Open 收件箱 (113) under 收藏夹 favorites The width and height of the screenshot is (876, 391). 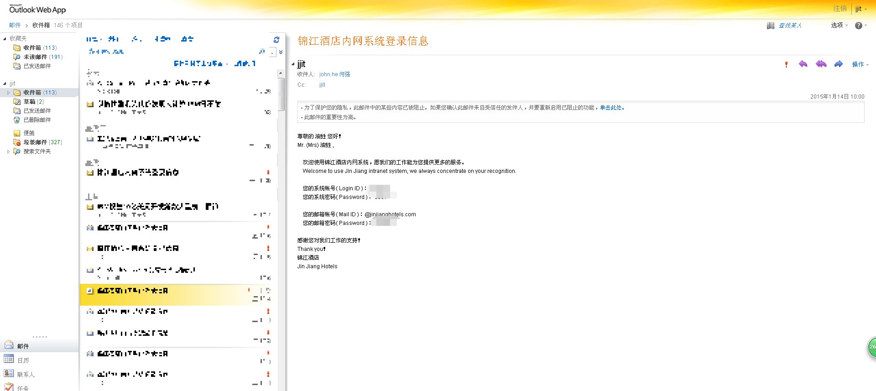point(40,48)
